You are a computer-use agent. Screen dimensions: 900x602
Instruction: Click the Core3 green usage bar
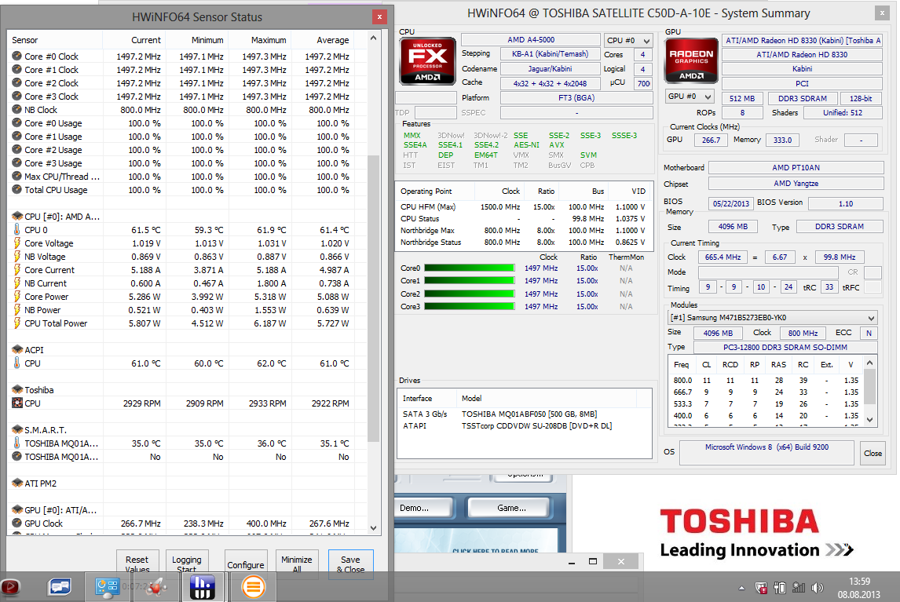[469, 306]
